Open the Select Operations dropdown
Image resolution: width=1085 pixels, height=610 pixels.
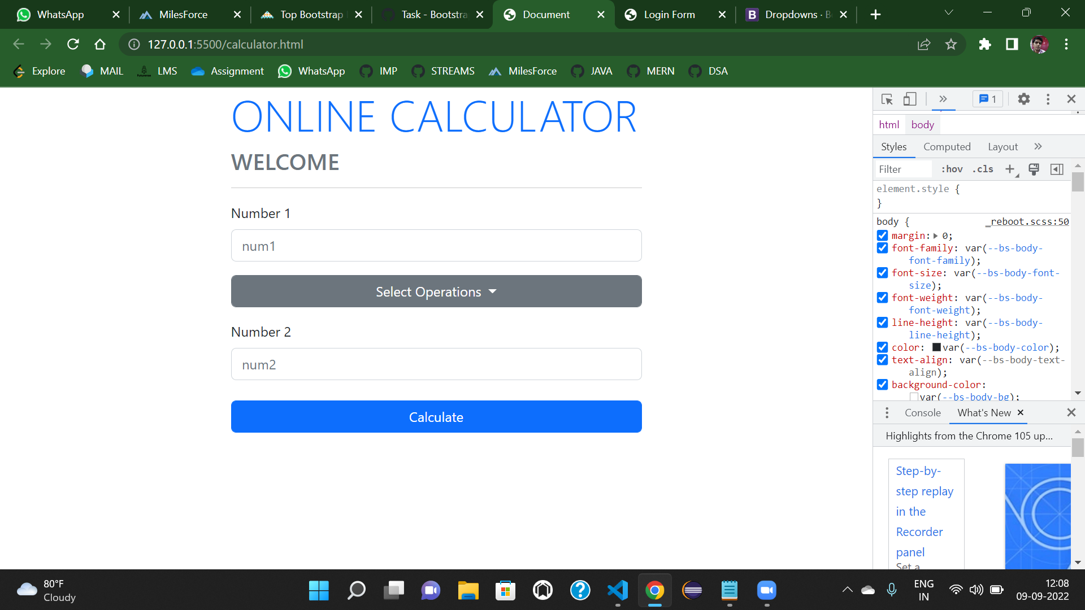tap(436, 291)
